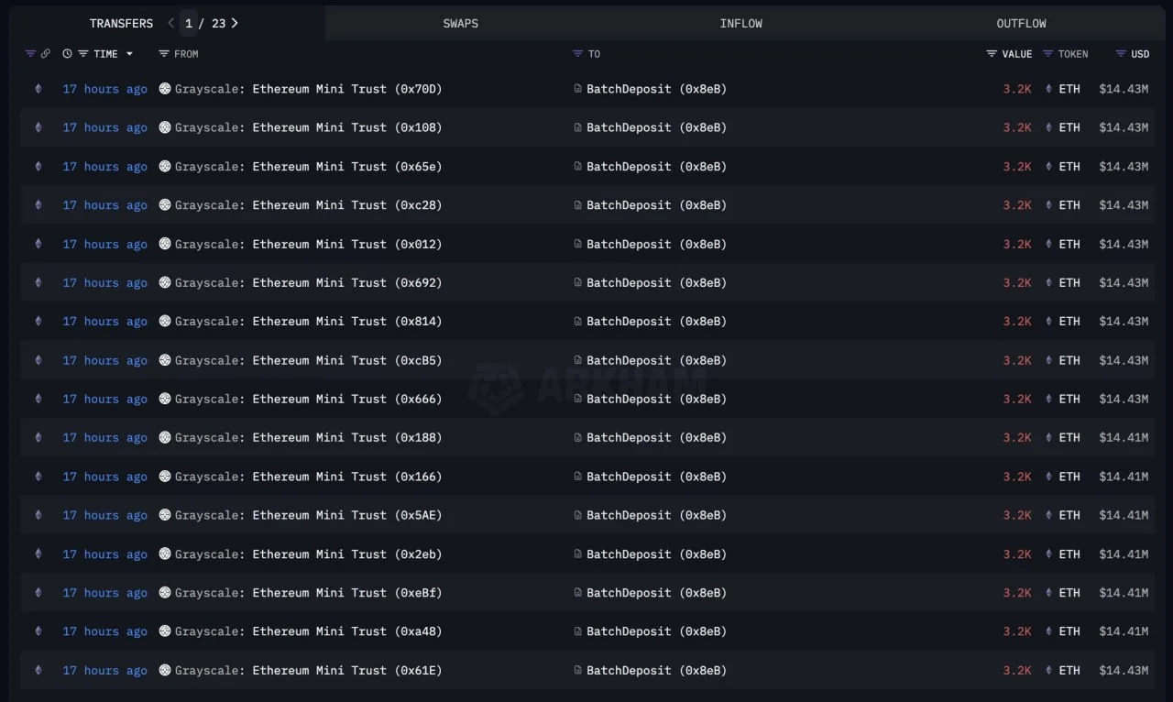Open the FROM column filter icon
The height and width of the screenshot is (702, 1173).
(164, 54)
